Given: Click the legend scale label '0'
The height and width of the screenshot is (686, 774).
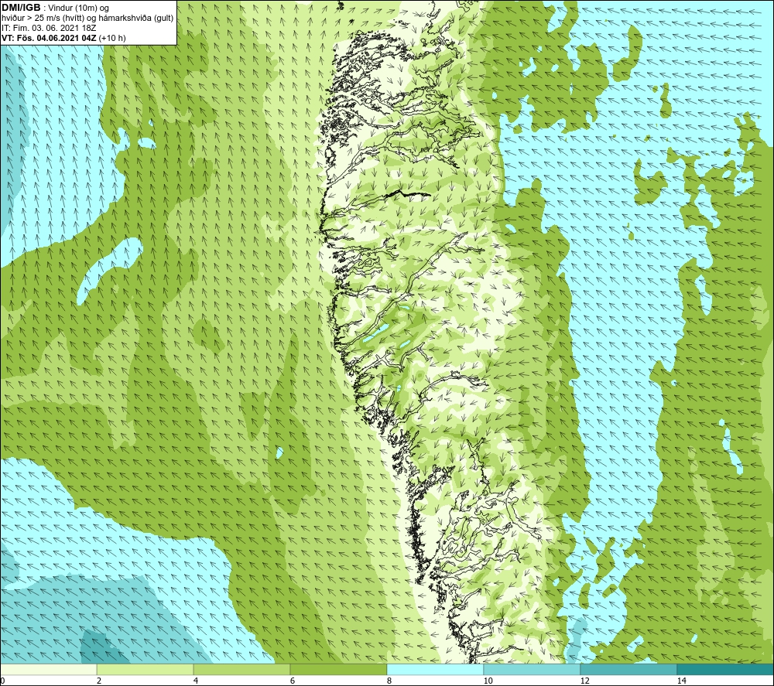Looking at the screenshot, I should (2, 681).
